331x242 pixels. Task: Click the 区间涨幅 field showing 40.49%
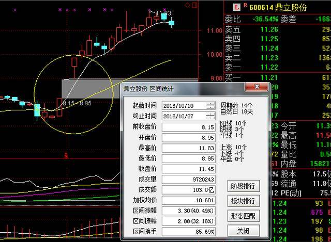pyautogui.click(x=189, y=211)
